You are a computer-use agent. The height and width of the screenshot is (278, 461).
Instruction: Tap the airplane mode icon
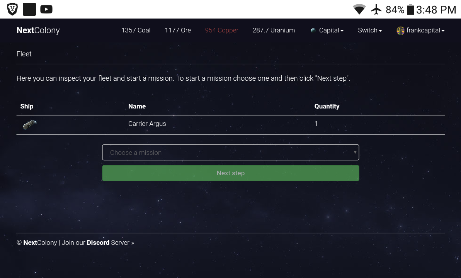[x=376, y=9]
